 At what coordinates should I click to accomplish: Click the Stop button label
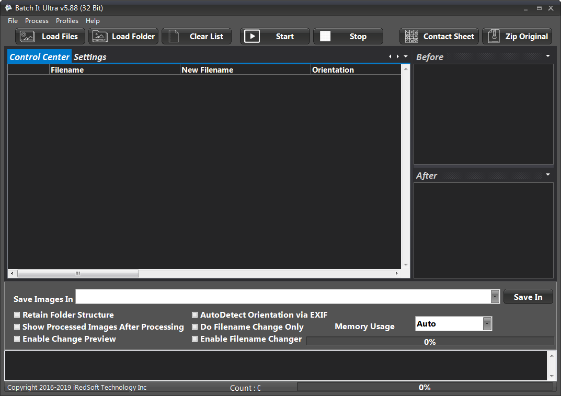(358, 37)
